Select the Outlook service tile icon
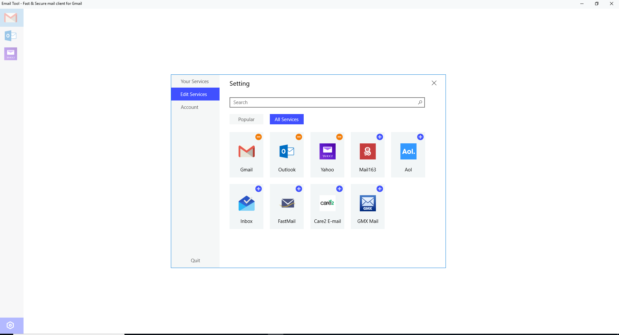This screenshot has width=619, height=335. pos(287,151)
